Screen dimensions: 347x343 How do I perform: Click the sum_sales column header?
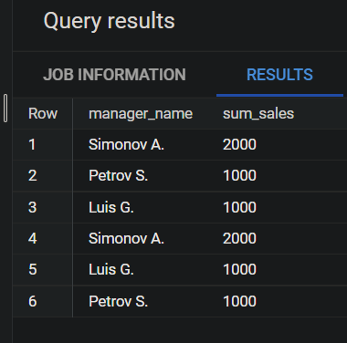tap(258, 114)
